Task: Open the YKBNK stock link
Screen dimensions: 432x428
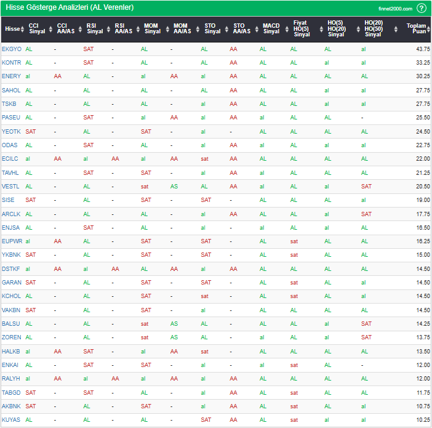Action: click(x=11, y=255)
